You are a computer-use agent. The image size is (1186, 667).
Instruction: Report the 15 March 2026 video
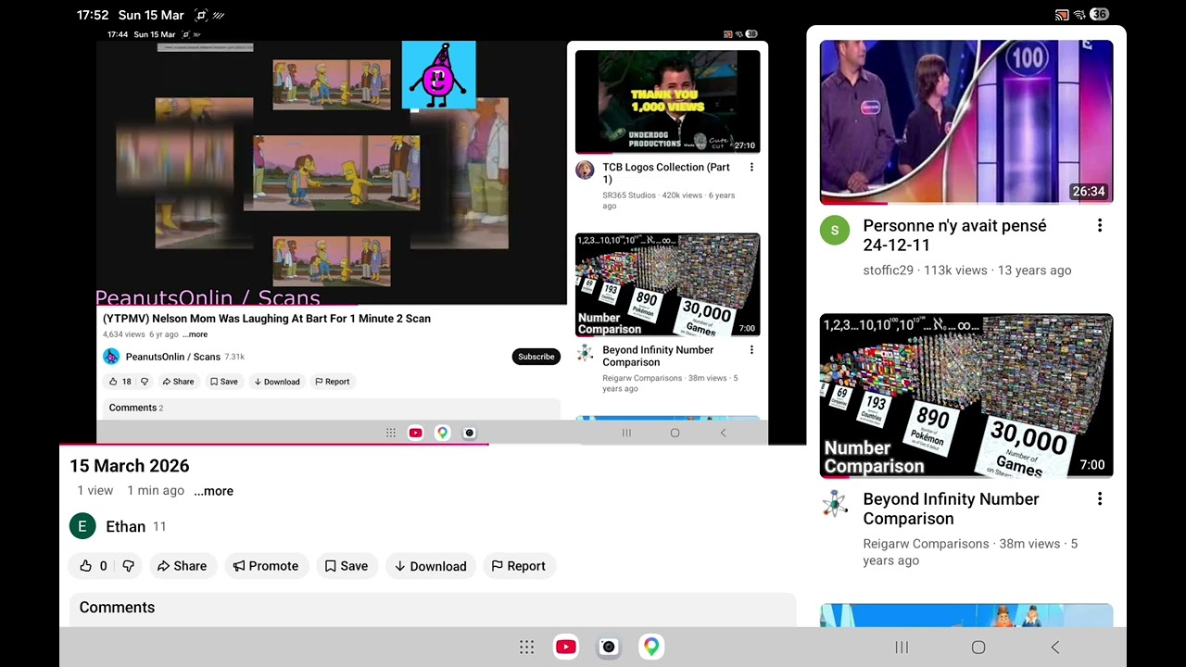[519, 566]
